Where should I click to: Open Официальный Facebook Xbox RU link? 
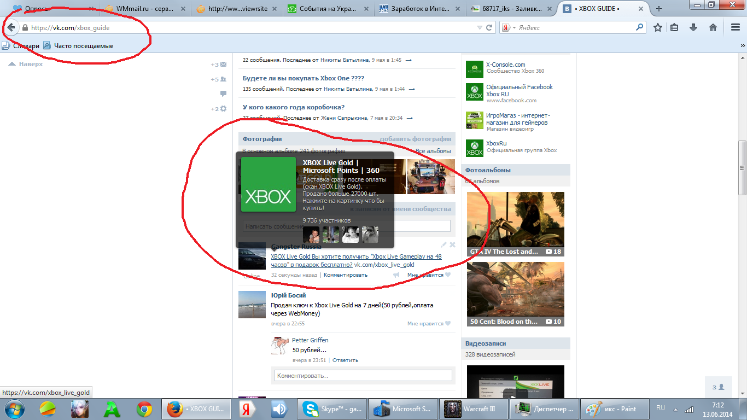pos(520,90)
